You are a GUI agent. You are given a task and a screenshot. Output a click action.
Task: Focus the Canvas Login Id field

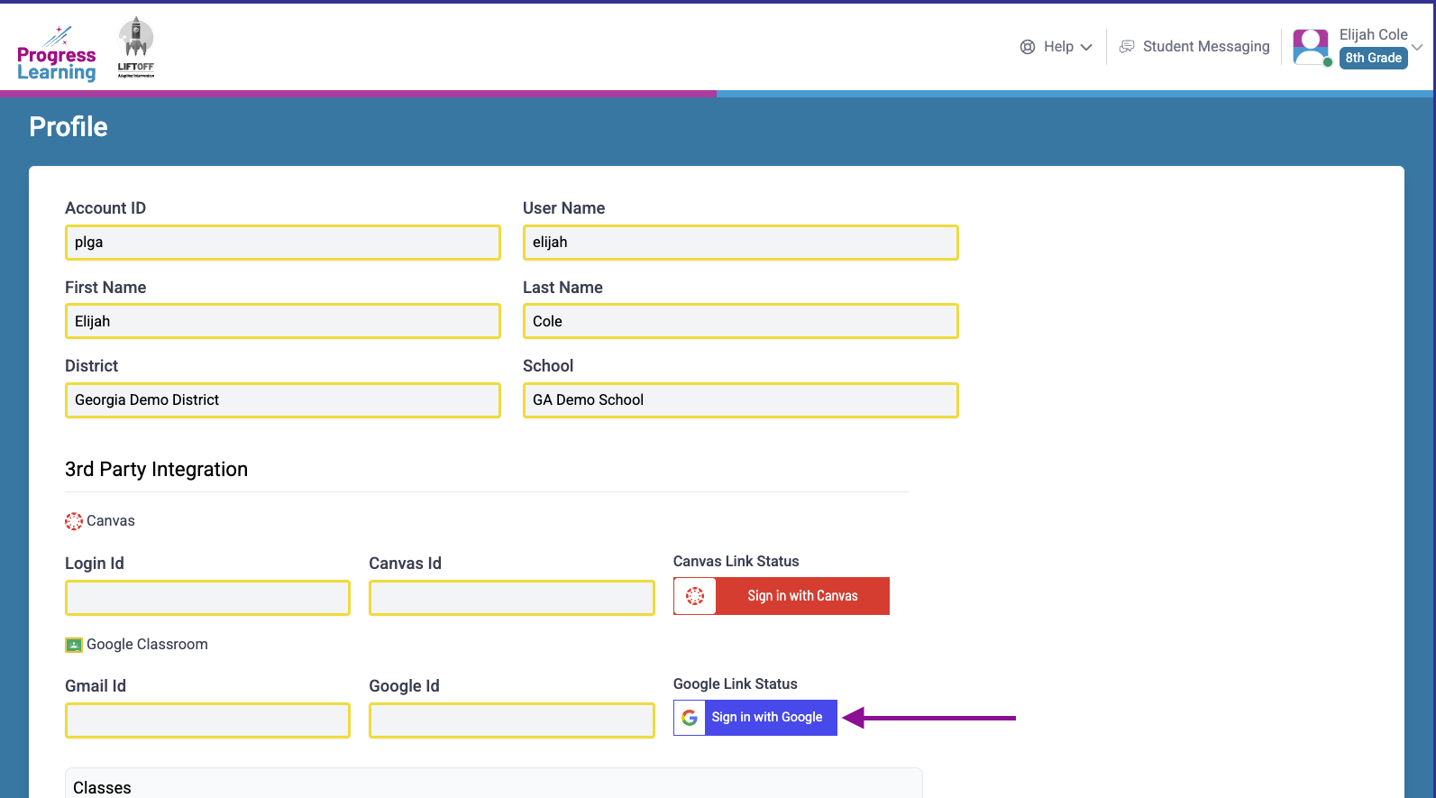(207, 598)
